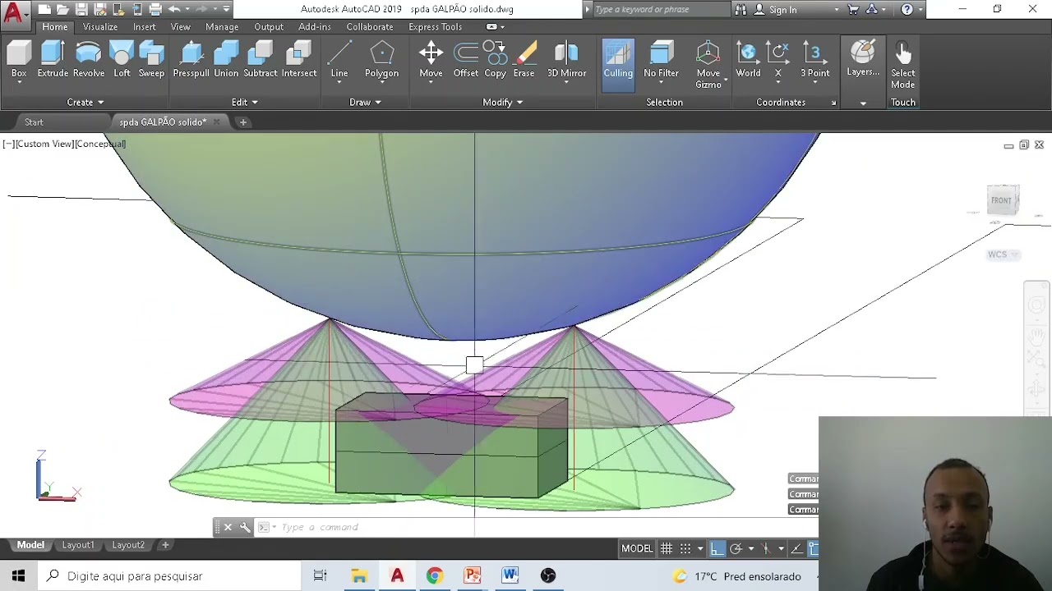Expand the Edit panel dropdown

(x=245, y=102)
